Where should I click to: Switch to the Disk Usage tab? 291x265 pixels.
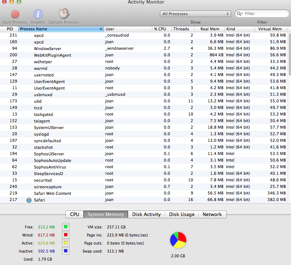[182, 214]
